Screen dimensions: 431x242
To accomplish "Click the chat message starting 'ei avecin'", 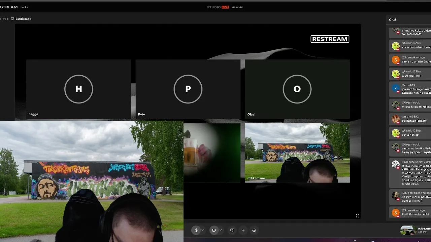I will pos(416,47).
